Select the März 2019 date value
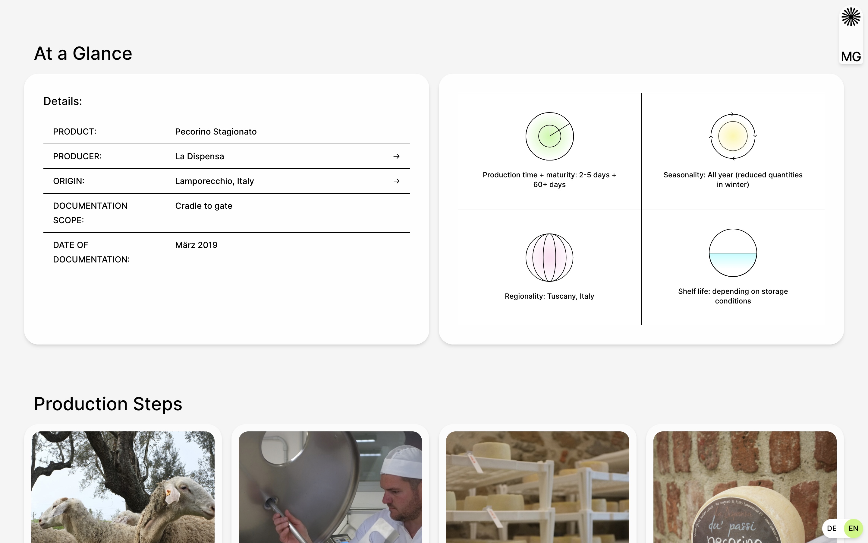This screenshot has height=543, width=868. click(196, 245)
